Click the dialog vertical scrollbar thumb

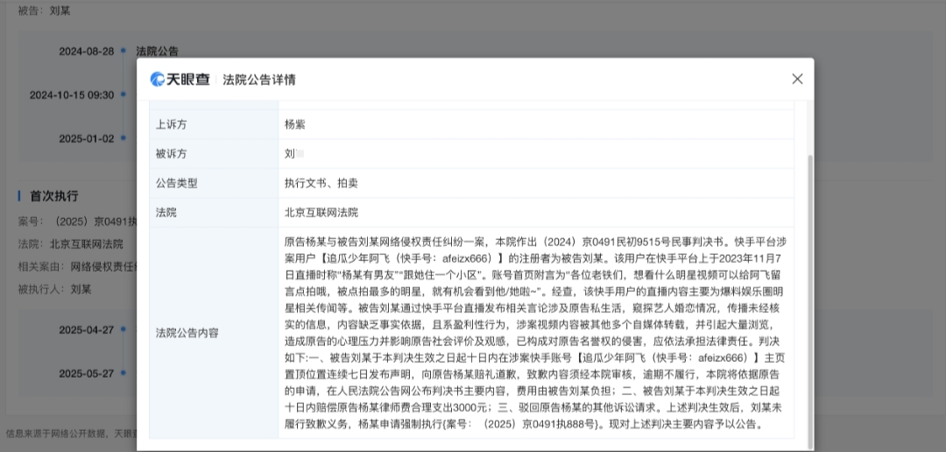pos(809,301)
